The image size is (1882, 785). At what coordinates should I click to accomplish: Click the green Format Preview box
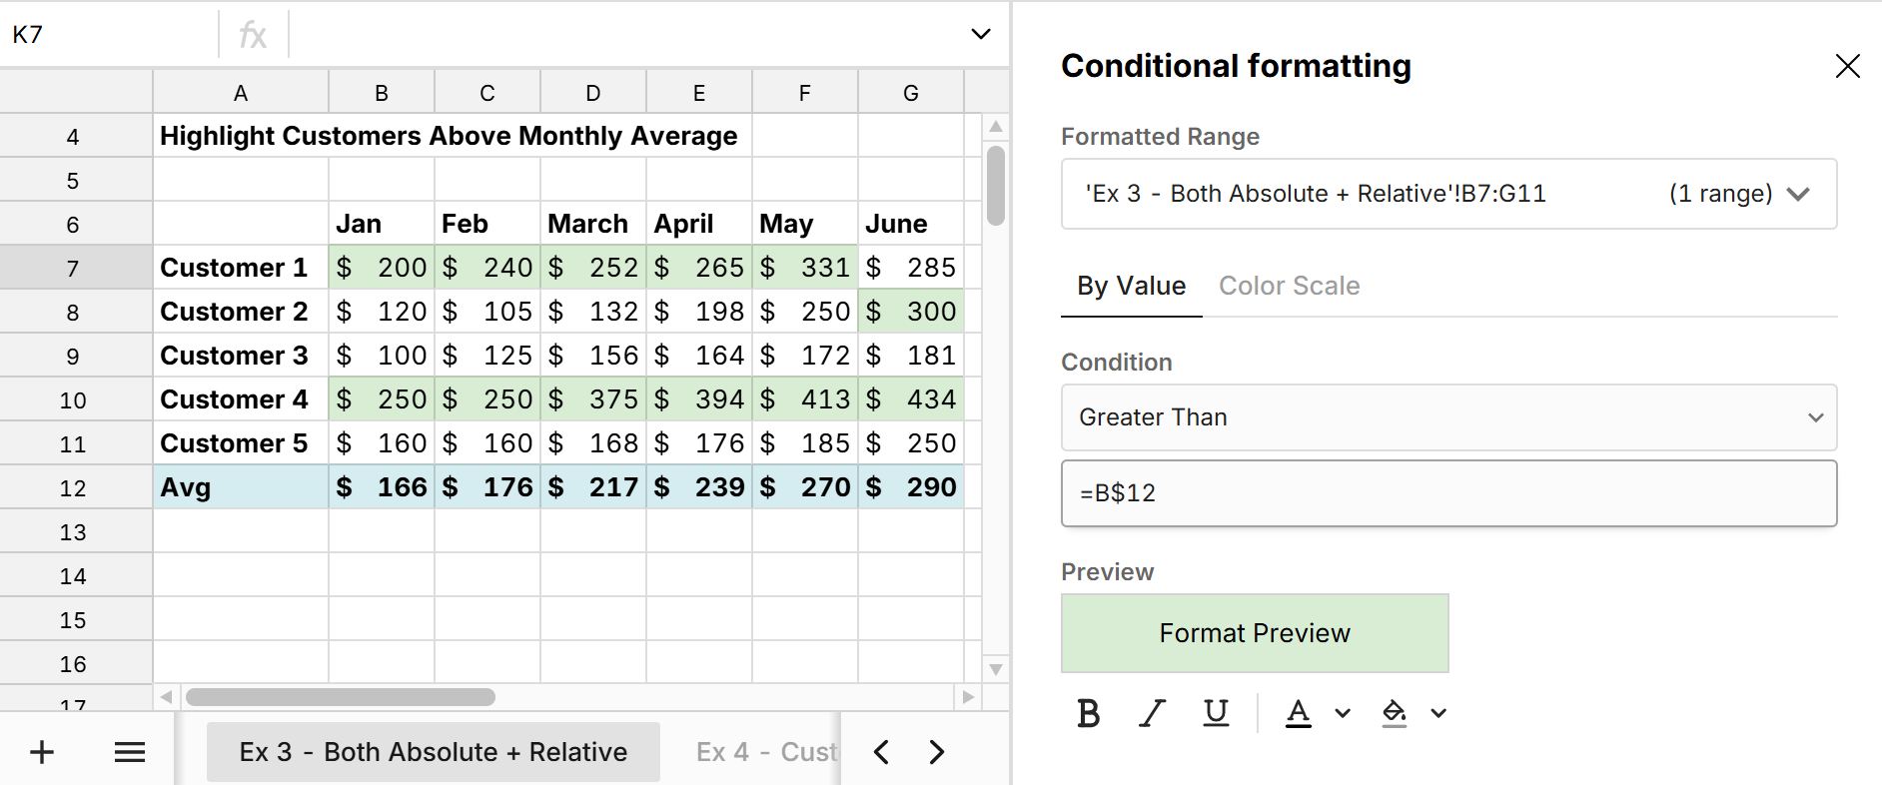pyautogui.click(x=1255, y=633)
